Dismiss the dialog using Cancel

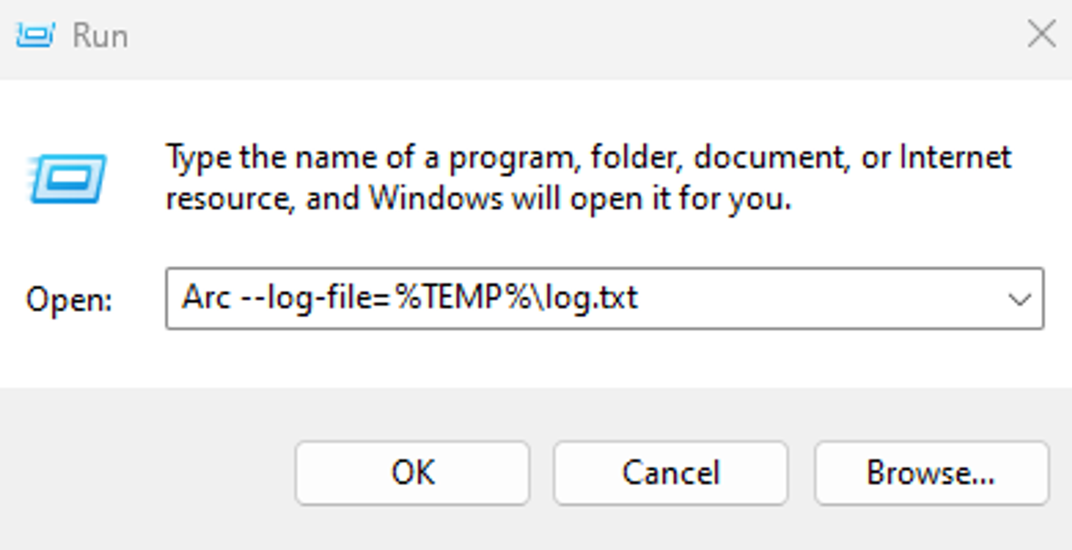tap(671, 473)
